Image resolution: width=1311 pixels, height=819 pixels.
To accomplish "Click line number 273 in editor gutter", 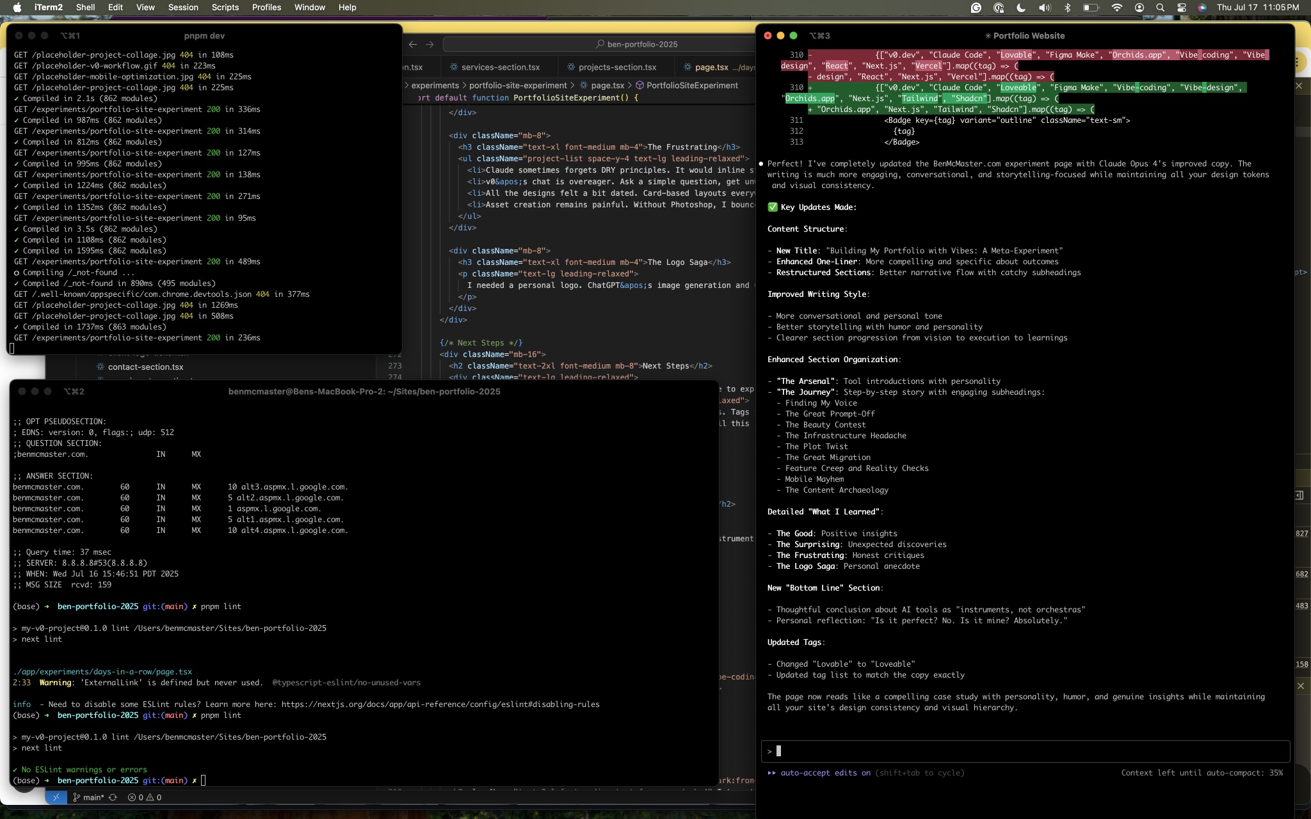I will [395, 366].
